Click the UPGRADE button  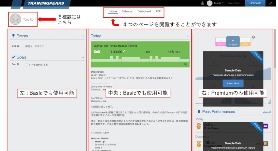point(255,3)
